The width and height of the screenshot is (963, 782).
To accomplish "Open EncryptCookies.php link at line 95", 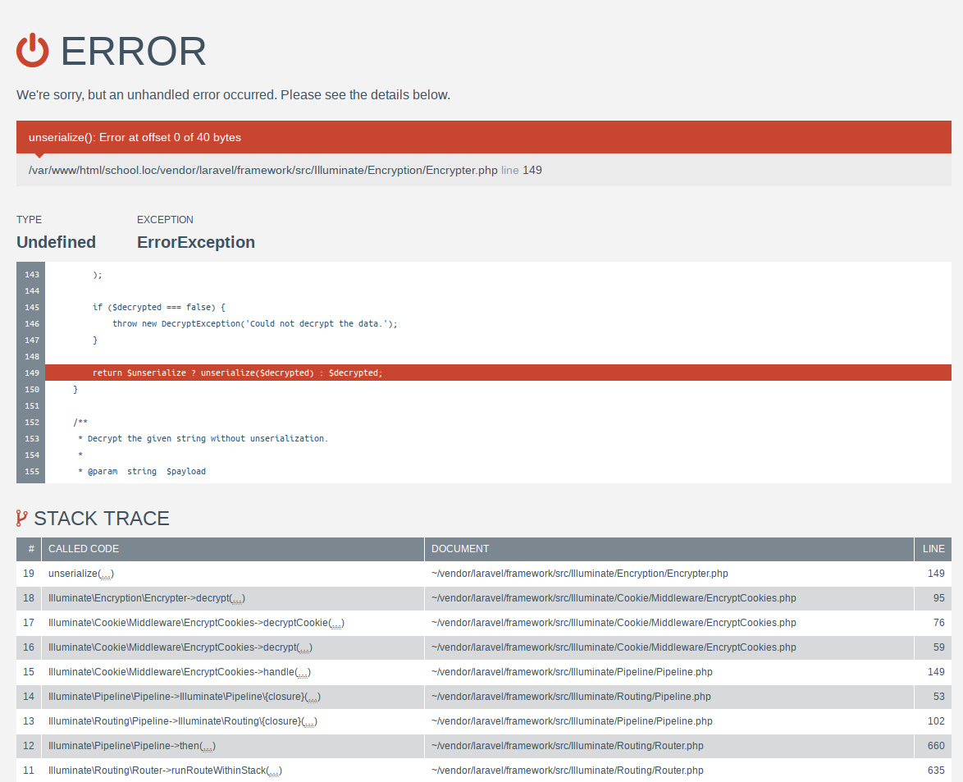I will click(614, 598).
